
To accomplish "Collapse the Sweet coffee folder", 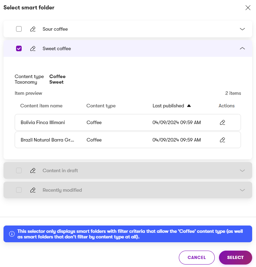I will (242, 48).
